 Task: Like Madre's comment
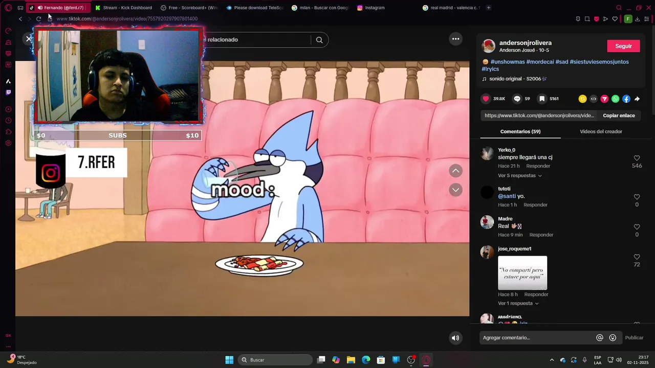click(637, 227)
